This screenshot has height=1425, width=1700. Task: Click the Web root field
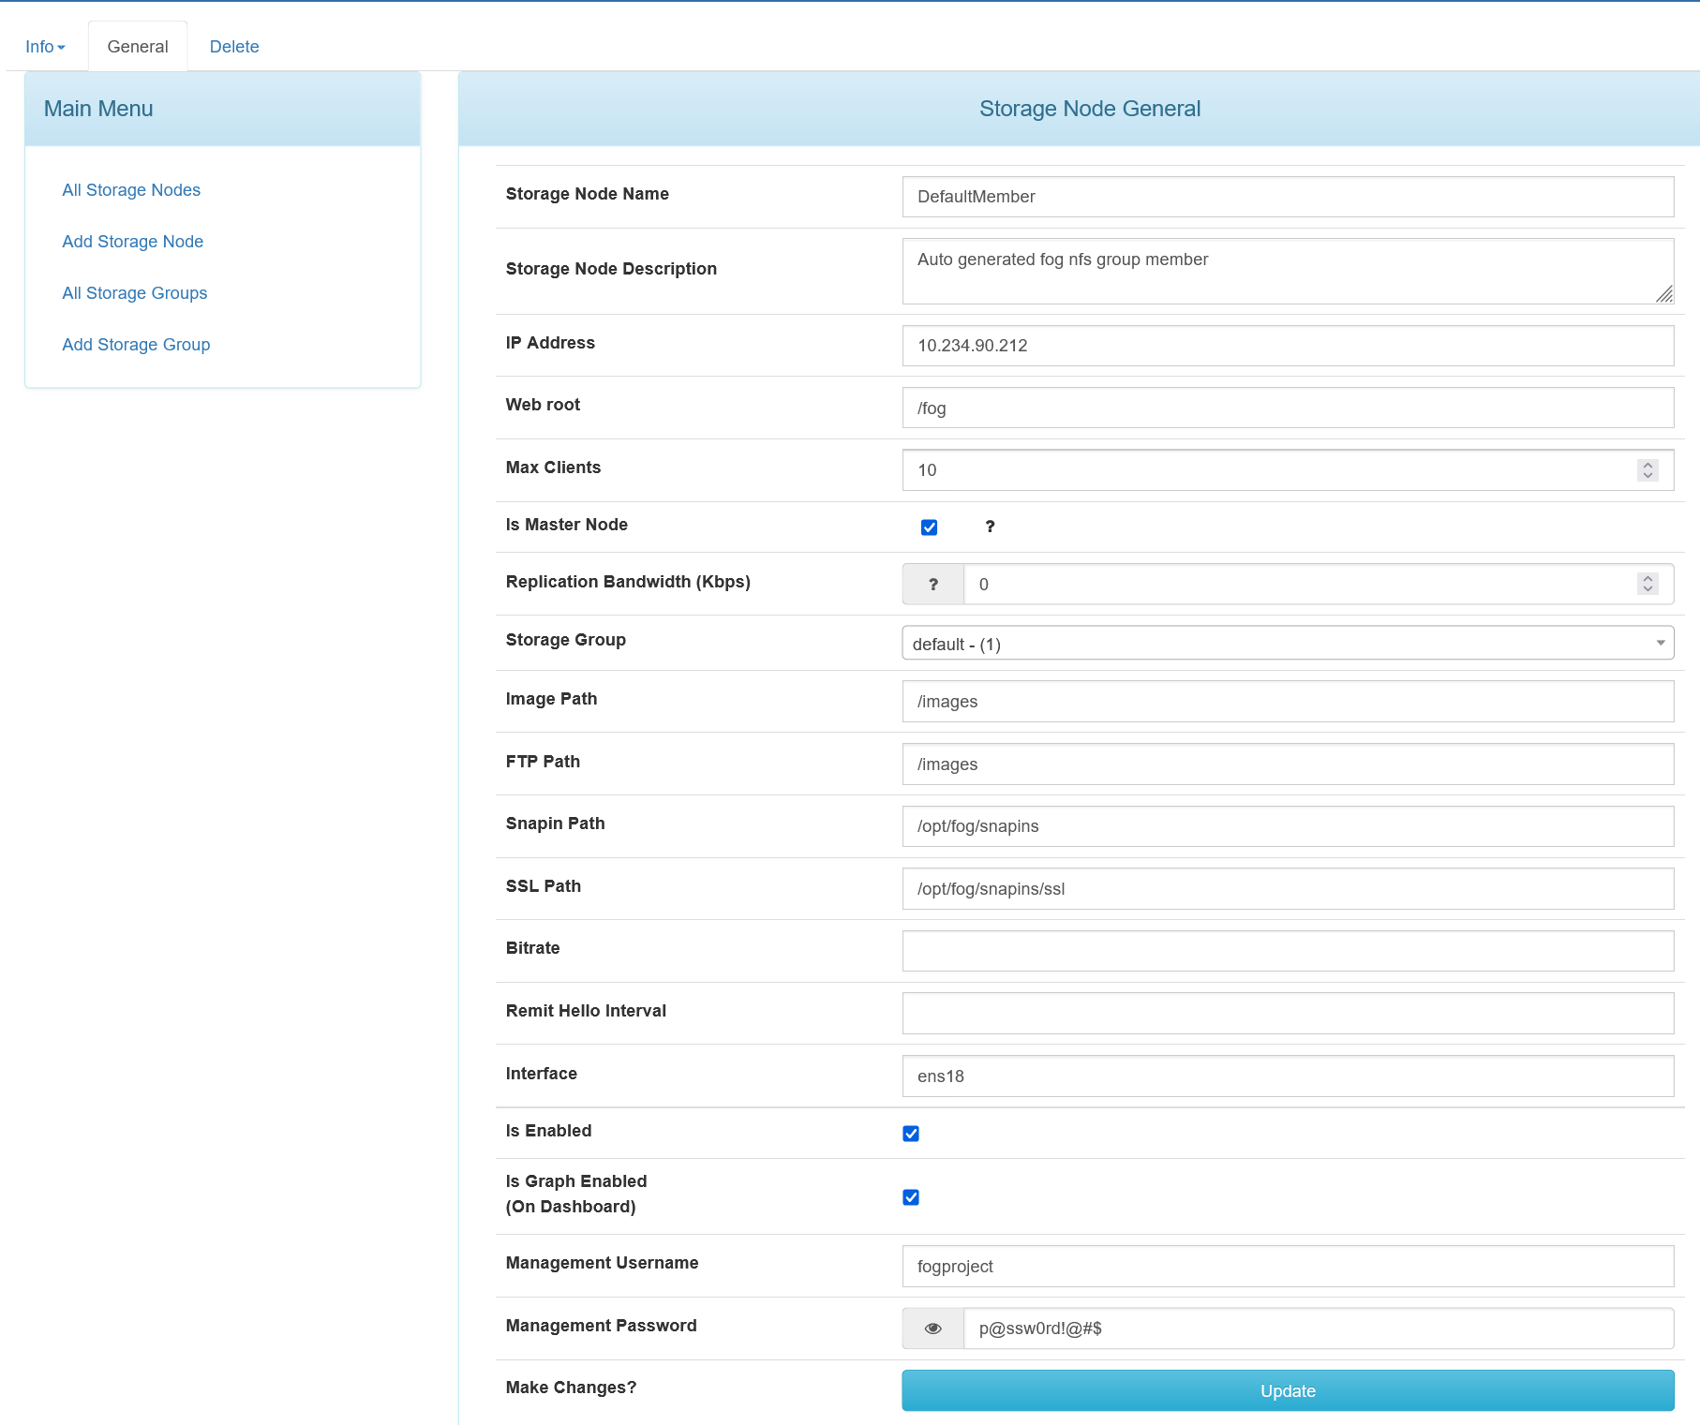(x=1288, y=408)
